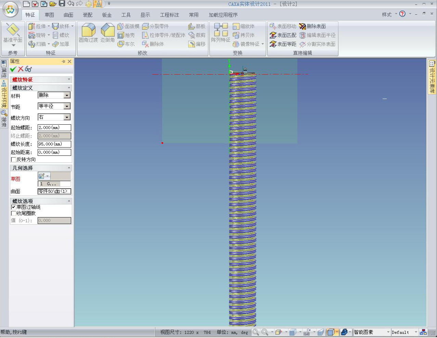Click the preview glasses icon
This screenshot has height=338, width=437.
tap(28, 69)
